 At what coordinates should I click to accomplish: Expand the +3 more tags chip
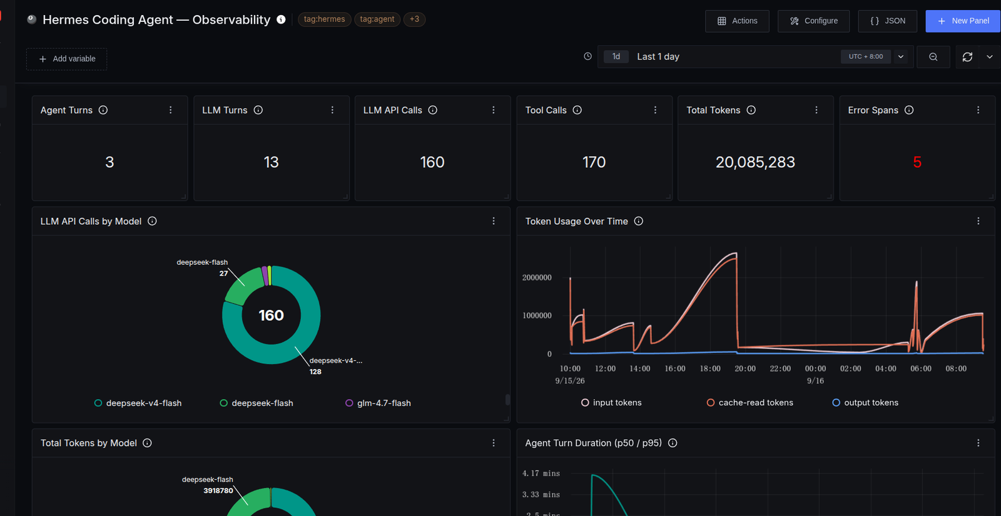(x=414, y=19)
